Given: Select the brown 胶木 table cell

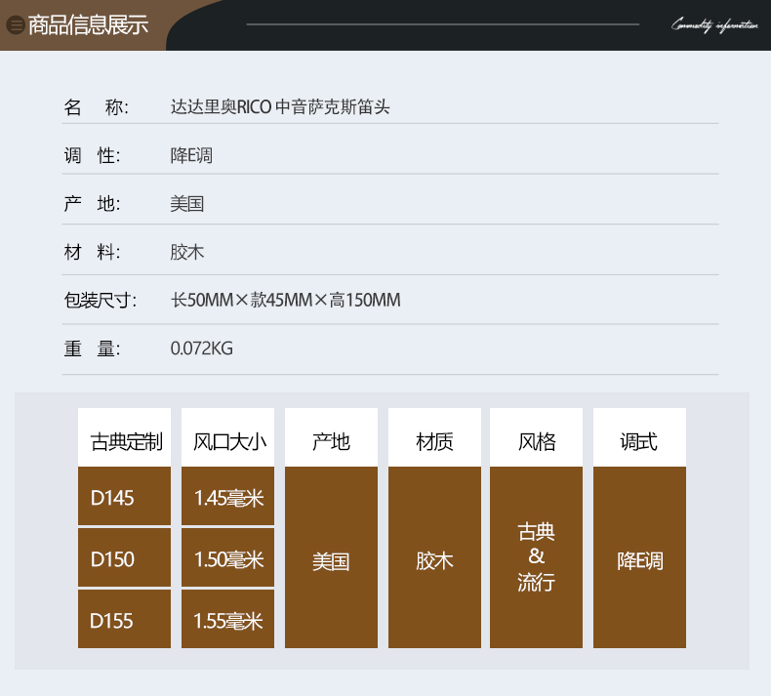Looking at the screenshot, I should click(x=434, y=557).
